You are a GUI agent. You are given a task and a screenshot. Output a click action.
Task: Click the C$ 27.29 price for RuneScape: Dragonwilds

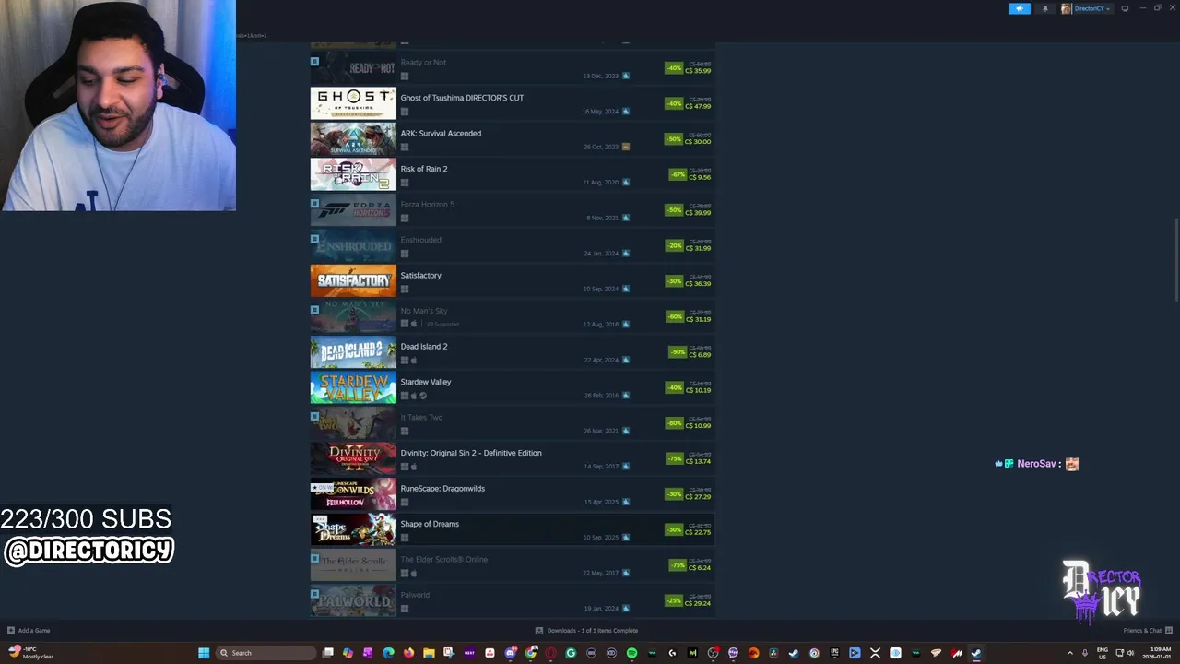click(698, 497)
